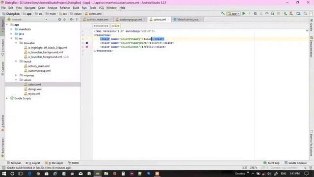
Task: Click the status bar tool windows toggle icon
Action: click(3, 168)
